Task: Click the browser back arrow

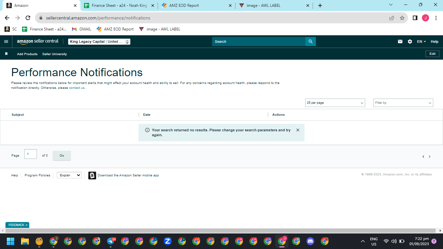Action: (7, 18)
